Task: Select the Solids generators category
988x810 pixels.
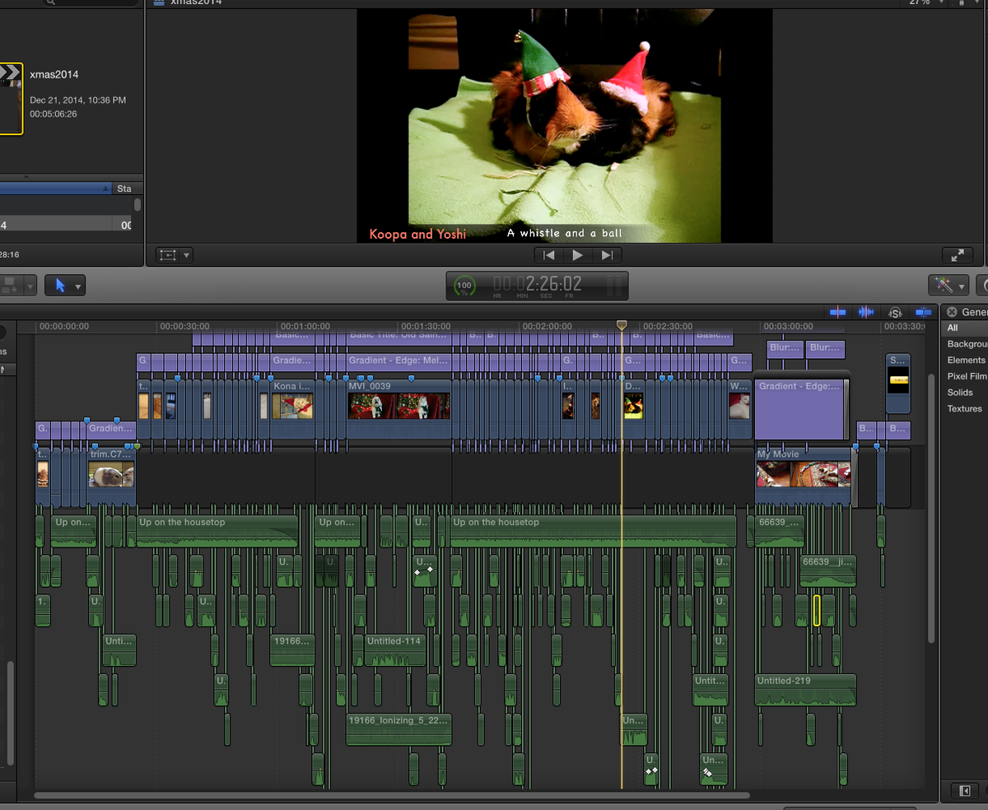Action: coord(960,393)
